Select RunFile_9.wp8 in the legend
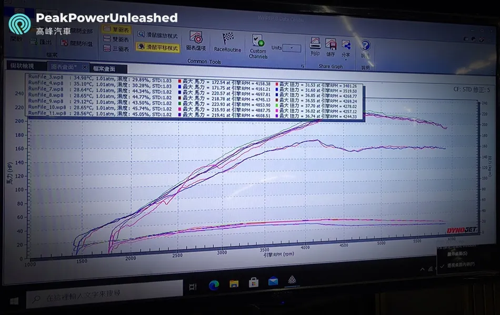This screenshot has height=315, width=500. coord(46,101)
